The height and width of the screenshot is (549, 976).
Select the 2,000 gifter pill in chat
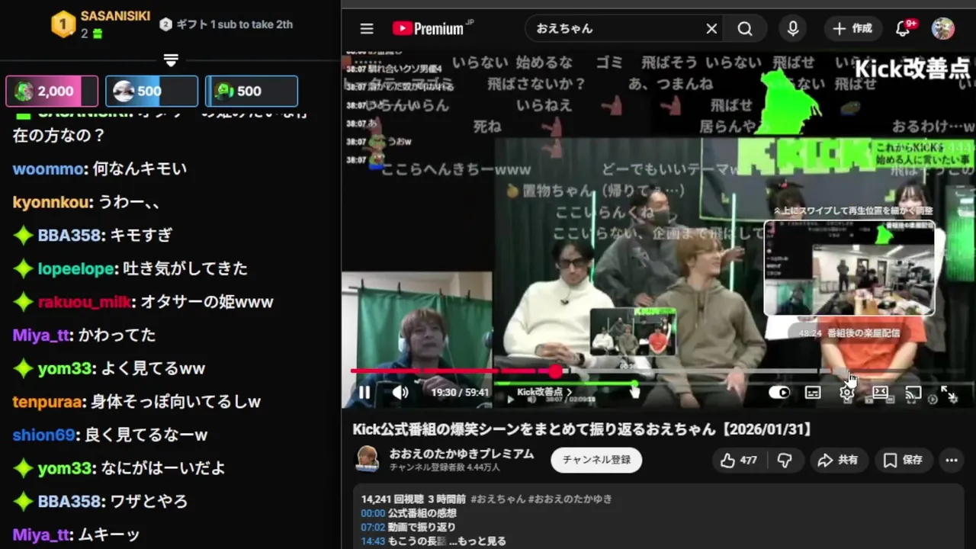tap(52, 91)
